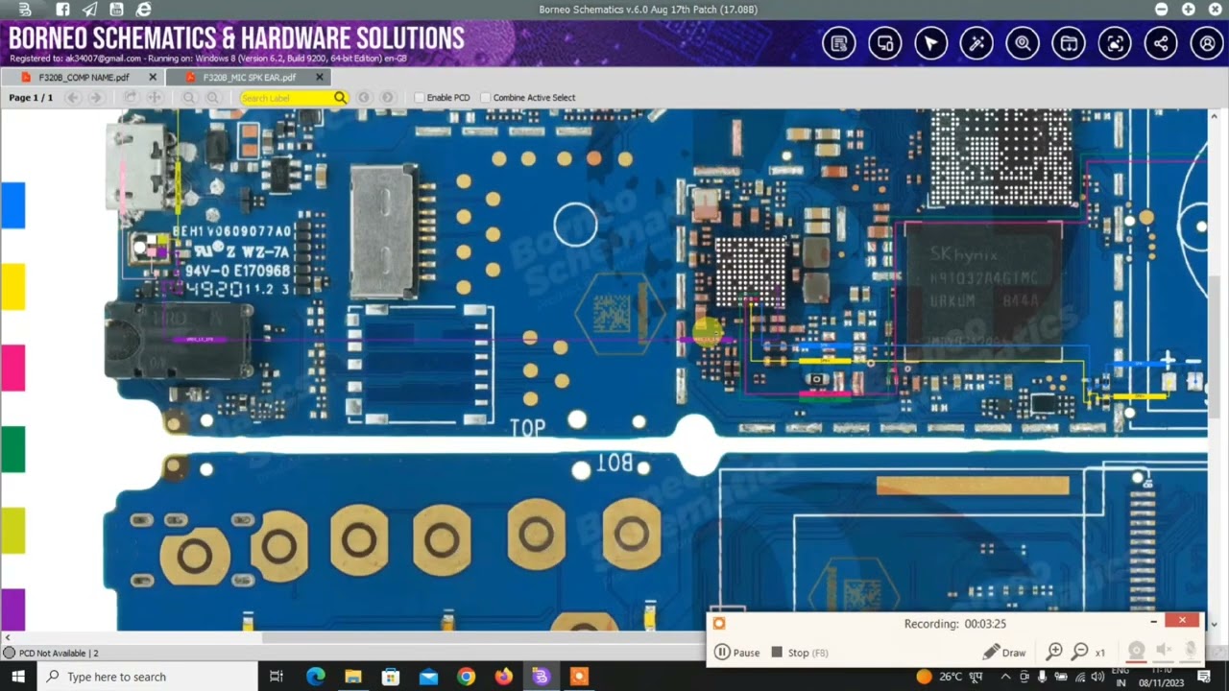Click the pan/move arrows toolbar icon

click(154, 98)
